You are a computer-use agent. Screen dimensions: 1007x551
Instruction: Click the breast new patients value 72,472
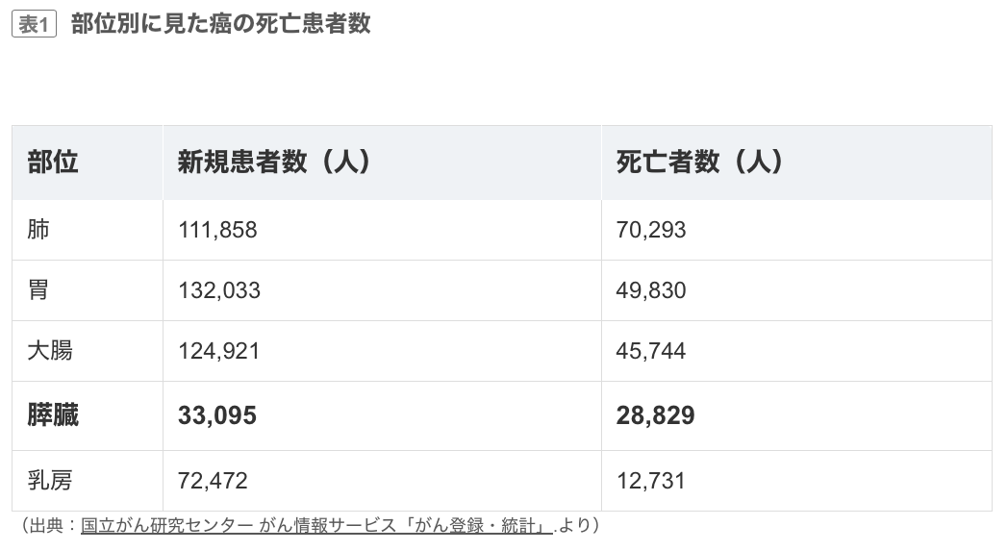pos(213,480)
